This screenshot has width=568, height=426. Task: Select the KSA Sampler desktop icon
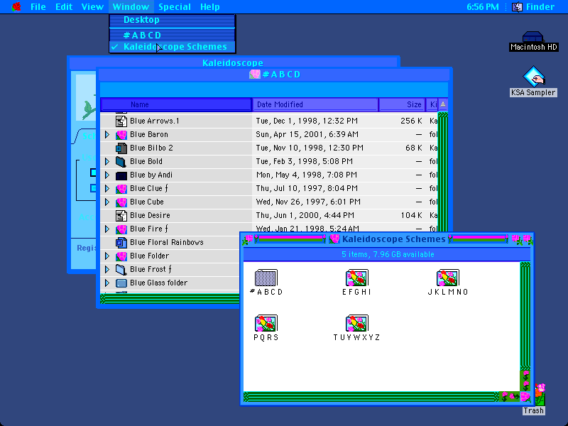coord(534,77)
